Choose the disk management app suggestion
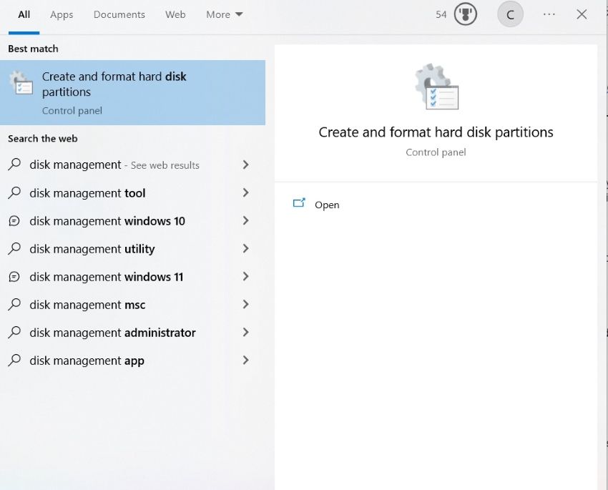The width and height of the screenshot is (608, 490). [x=87, y=361]
